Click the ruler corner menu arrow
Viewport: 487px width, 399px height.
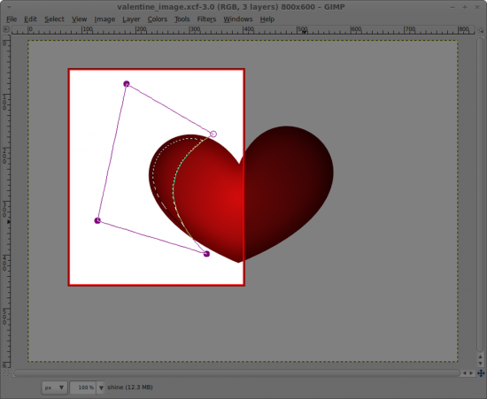pyautogui.click(x=6, y=29)
